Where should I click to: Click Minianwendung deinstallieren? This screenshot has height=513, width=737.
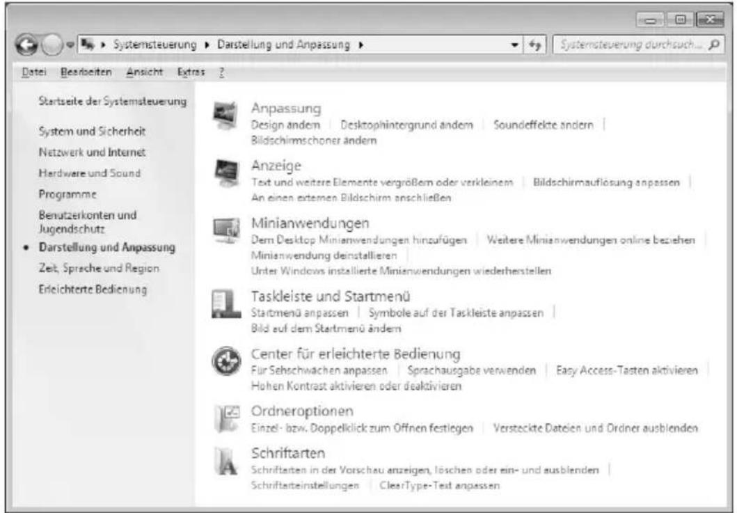[x=324, y=255]
